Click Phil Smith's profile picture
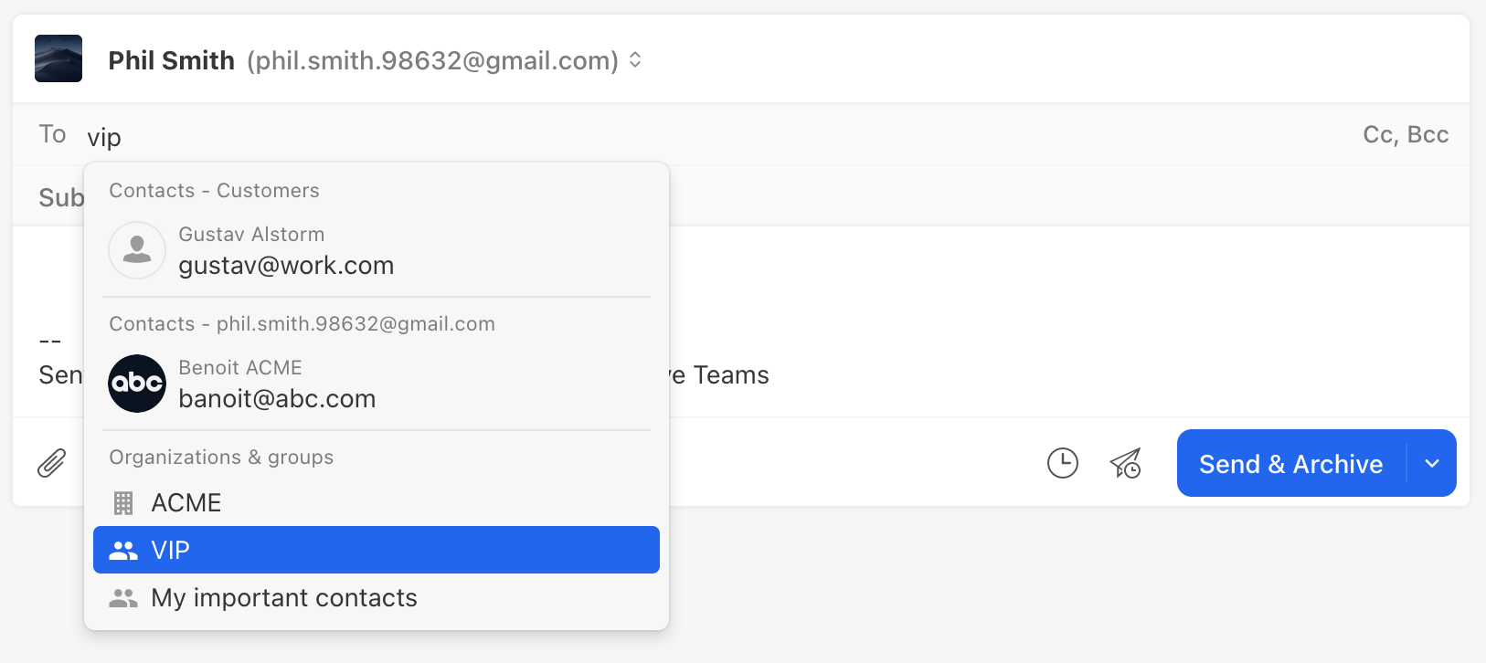This screenshot has height=663, width=1486. (x=58, y=58)
